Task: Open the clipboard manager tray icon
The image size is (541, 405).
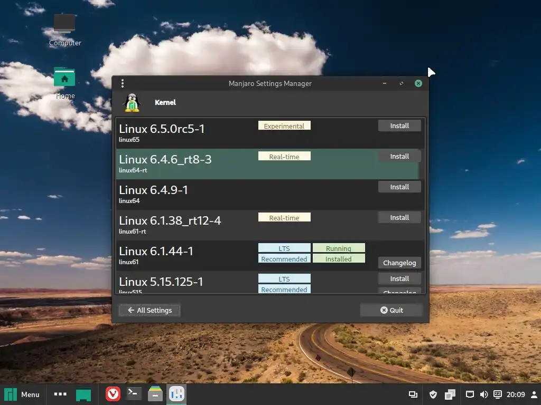Action: click(x=450, y=394)
